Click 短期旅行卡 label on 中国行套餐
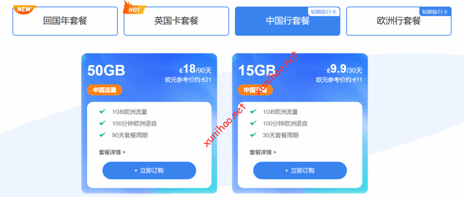This screenshot has height=197, width=464. (324, 12)
